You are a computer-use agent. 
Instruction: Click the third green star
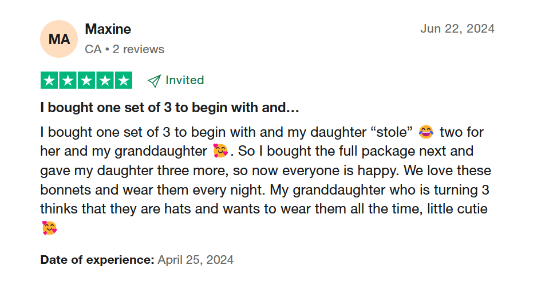[86, 80]
